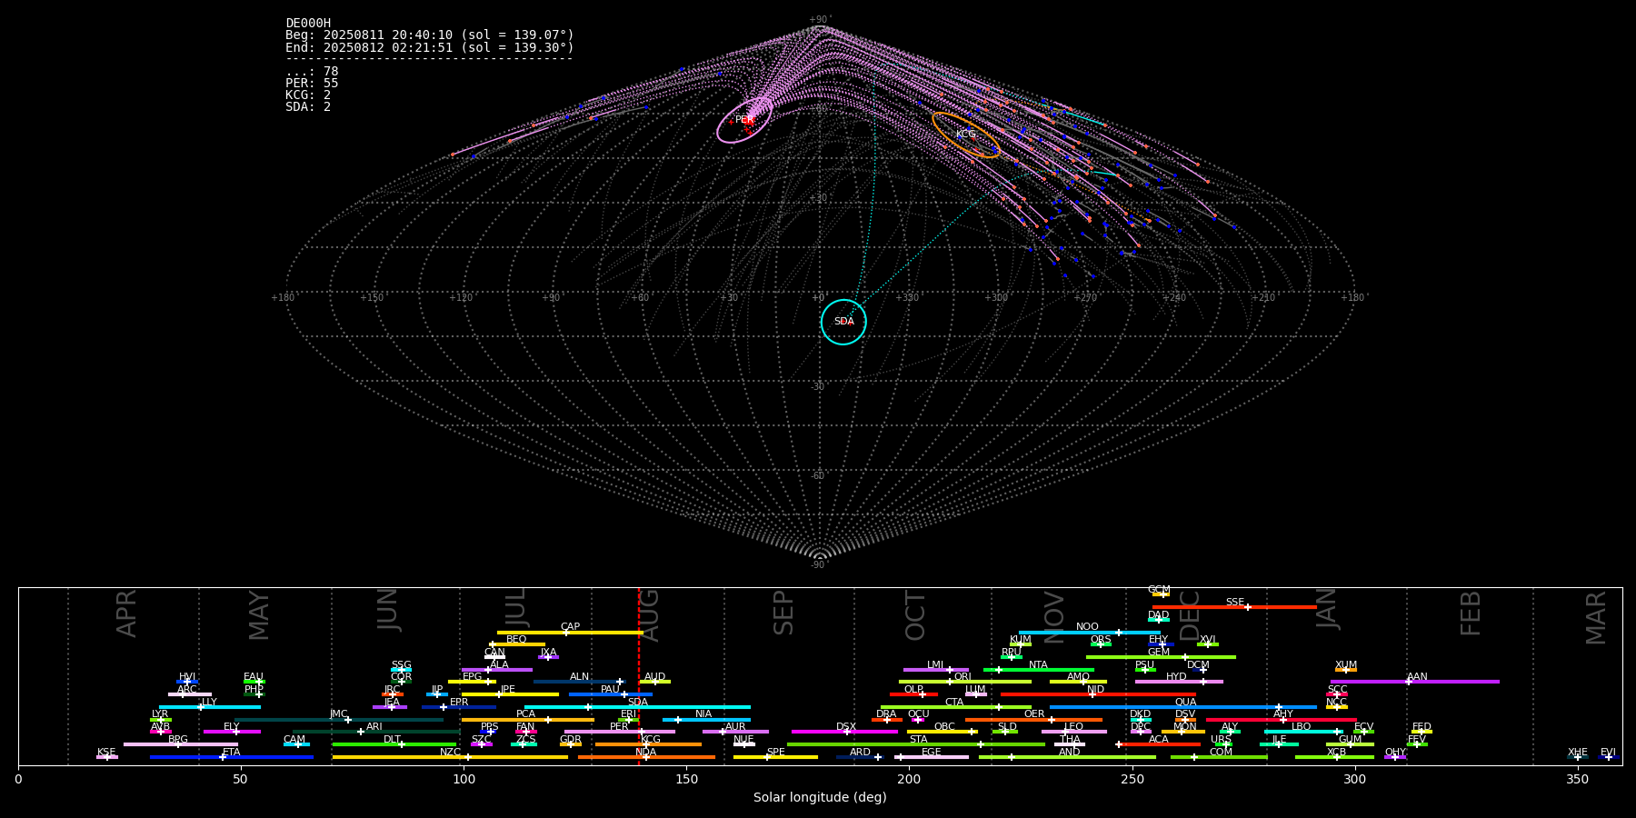
Task: Click the green STA shower bar
Action: tap(916, 744)
